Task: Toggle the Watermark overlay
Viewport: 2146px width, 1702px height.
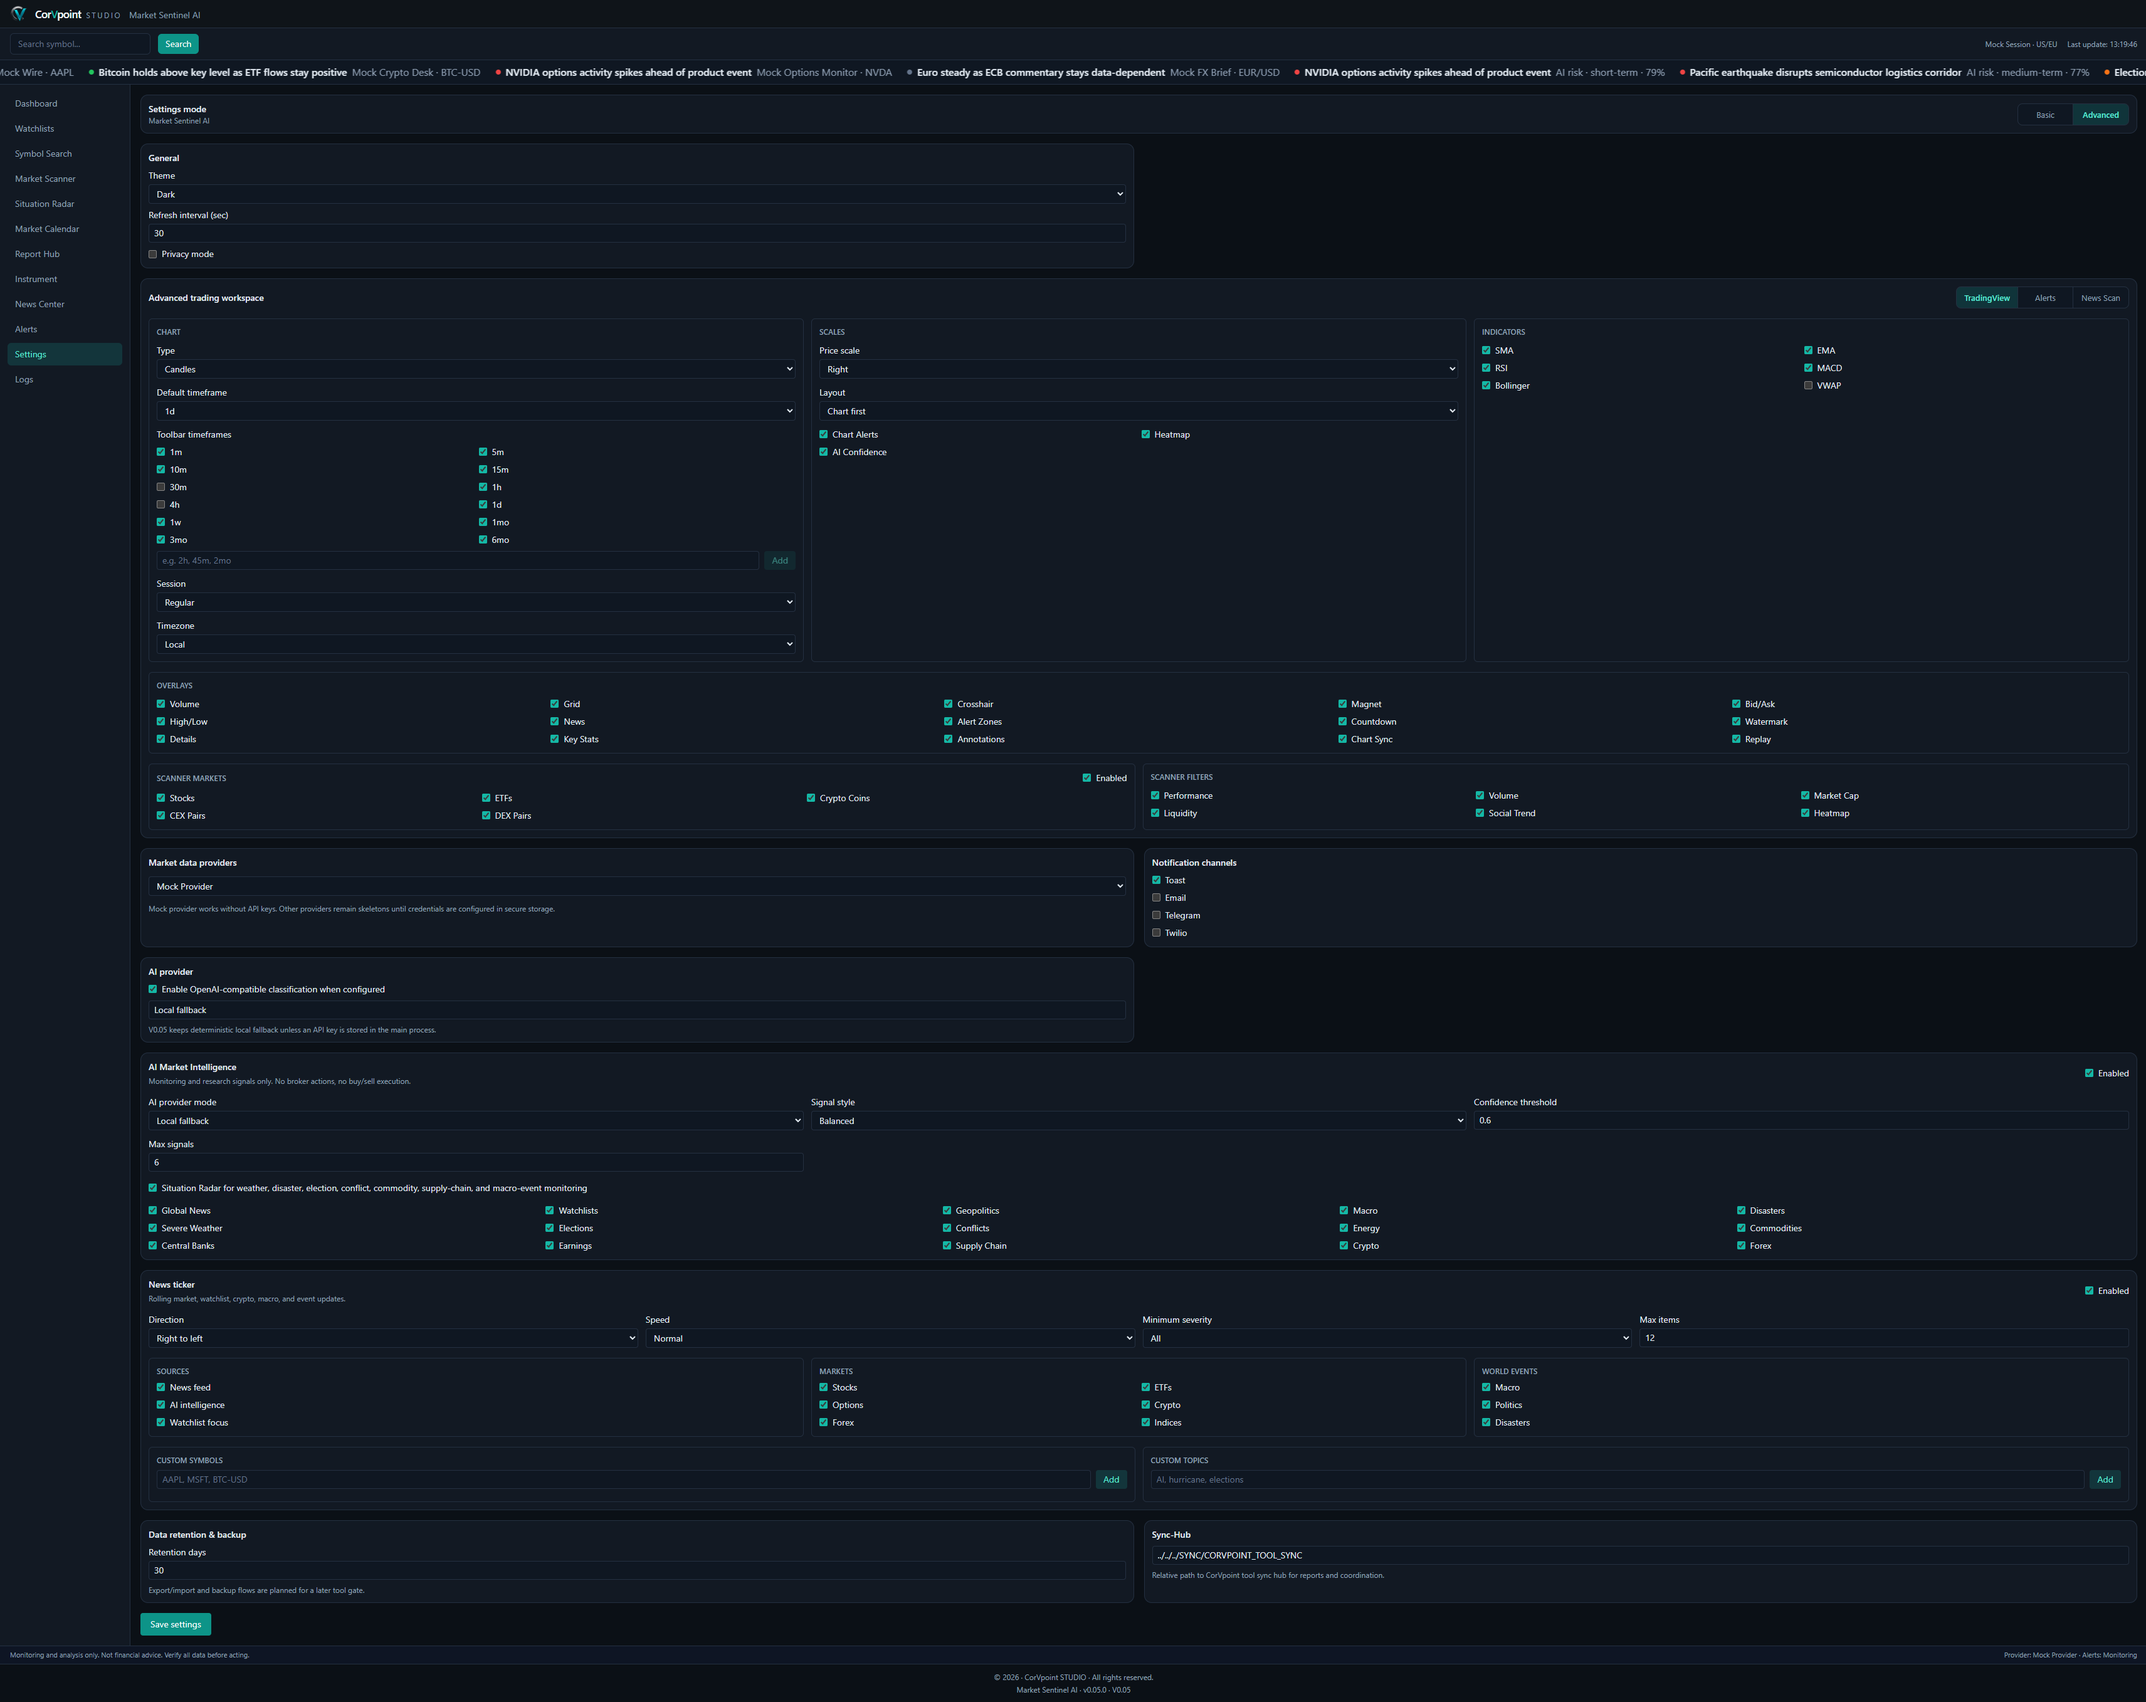Action: coord(1736,722)
